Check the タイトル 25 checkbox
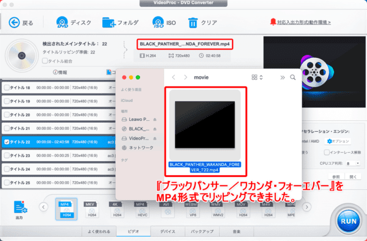The width and height of the screenshot is (367, 241). coord(7,182)
